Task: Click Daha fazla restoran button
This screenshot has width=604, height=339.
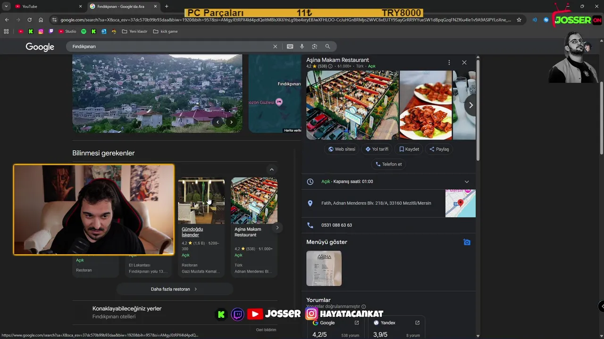Action: [x=174, y=289]
